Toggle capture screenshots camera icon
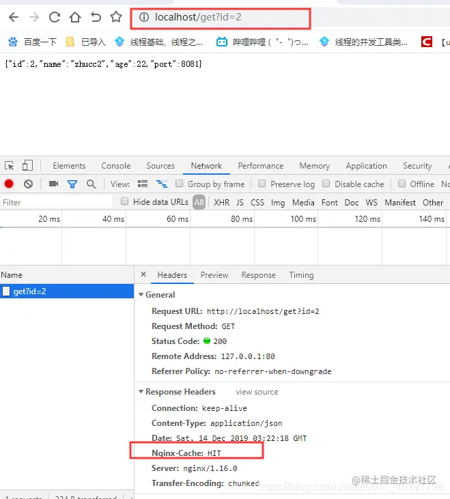This screenshot has height=499, width=450. 53,184
